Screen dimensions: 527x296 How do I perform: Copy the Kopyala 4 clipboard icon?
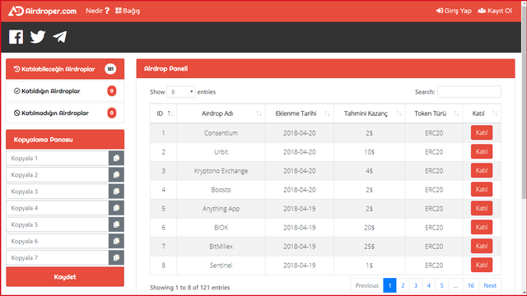[x=116, y=208]
